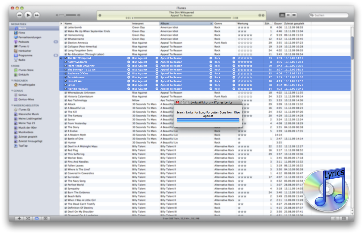This screenshot has width=363, height=234.
Task: Uncheck the Kotov Syndrome song checkbox
Action: tap(66, 62)
